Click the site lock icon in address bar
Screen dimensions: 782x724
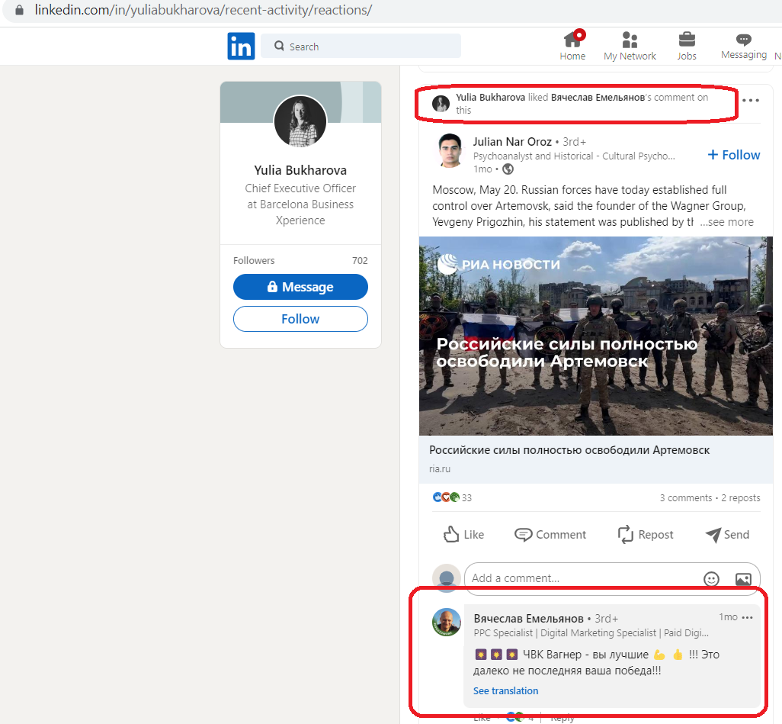point(20,10)
